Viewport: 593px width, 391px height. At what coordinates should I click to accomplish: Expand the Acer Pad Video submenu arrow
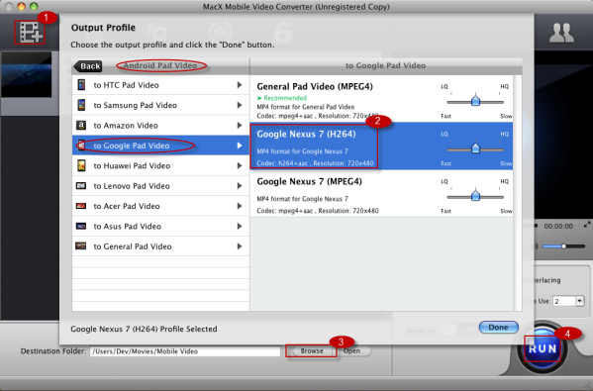pyautogui.click(x=240, y=206)
